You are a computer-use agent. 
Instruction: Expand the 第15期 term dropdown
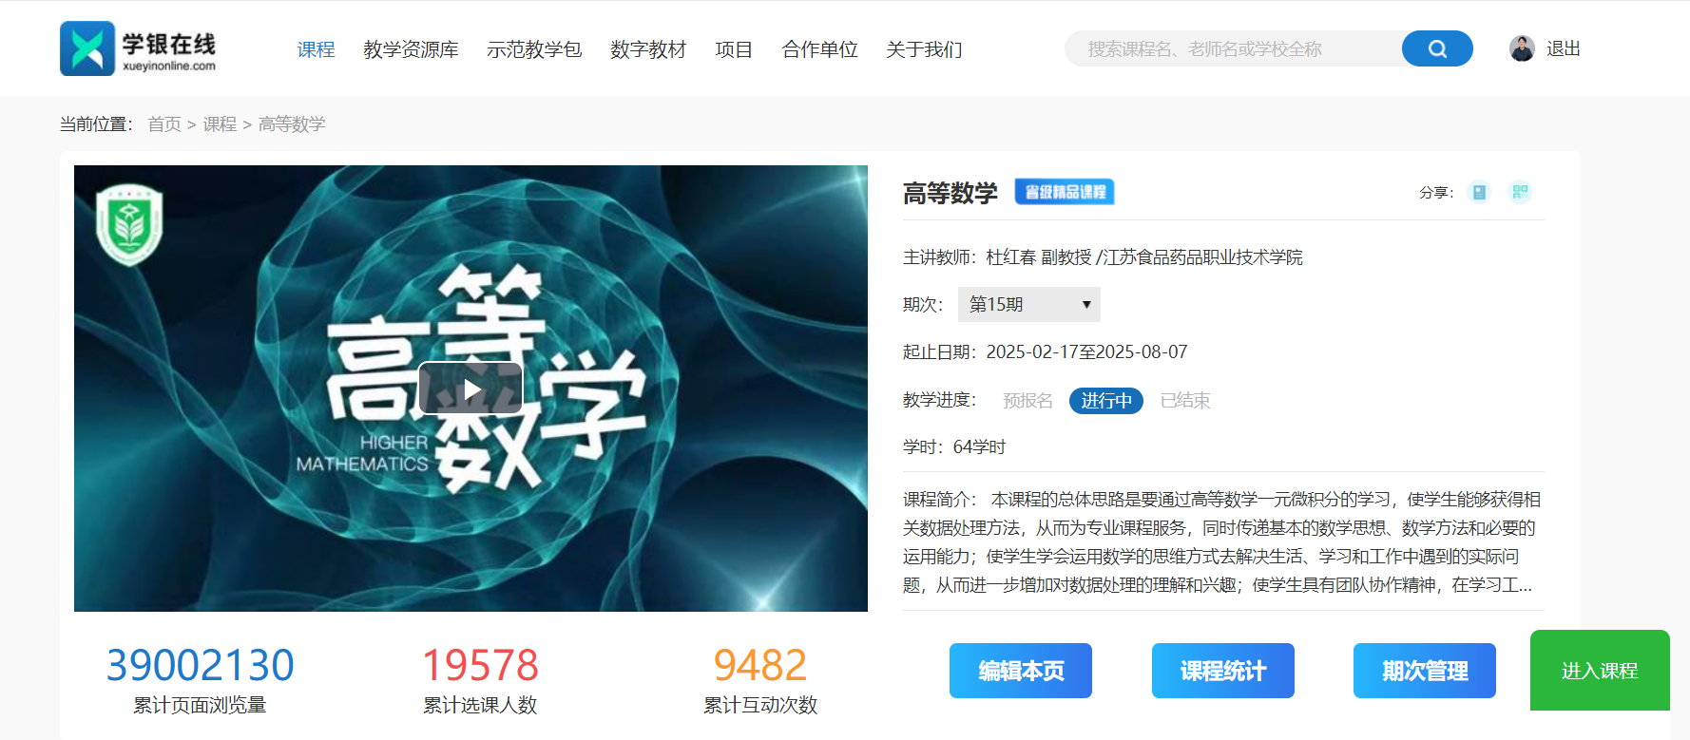click(1028, 304)
